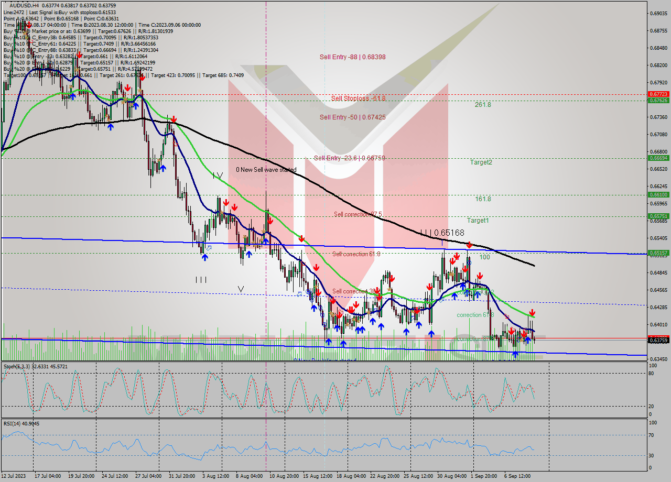
Task: Click the '6 Sep 12:00' time label
Action: [518, 476]
